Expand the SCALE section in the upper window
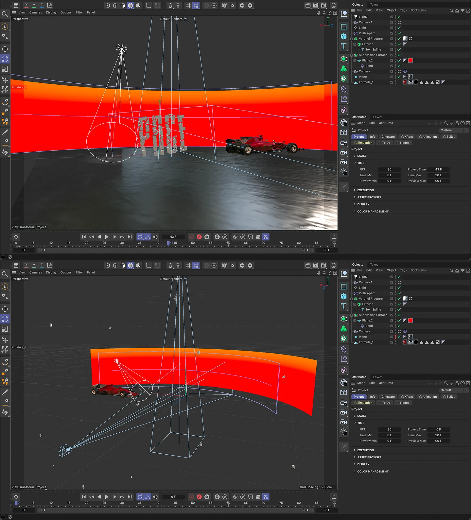 pyautogui.click(x=355, y=156)
